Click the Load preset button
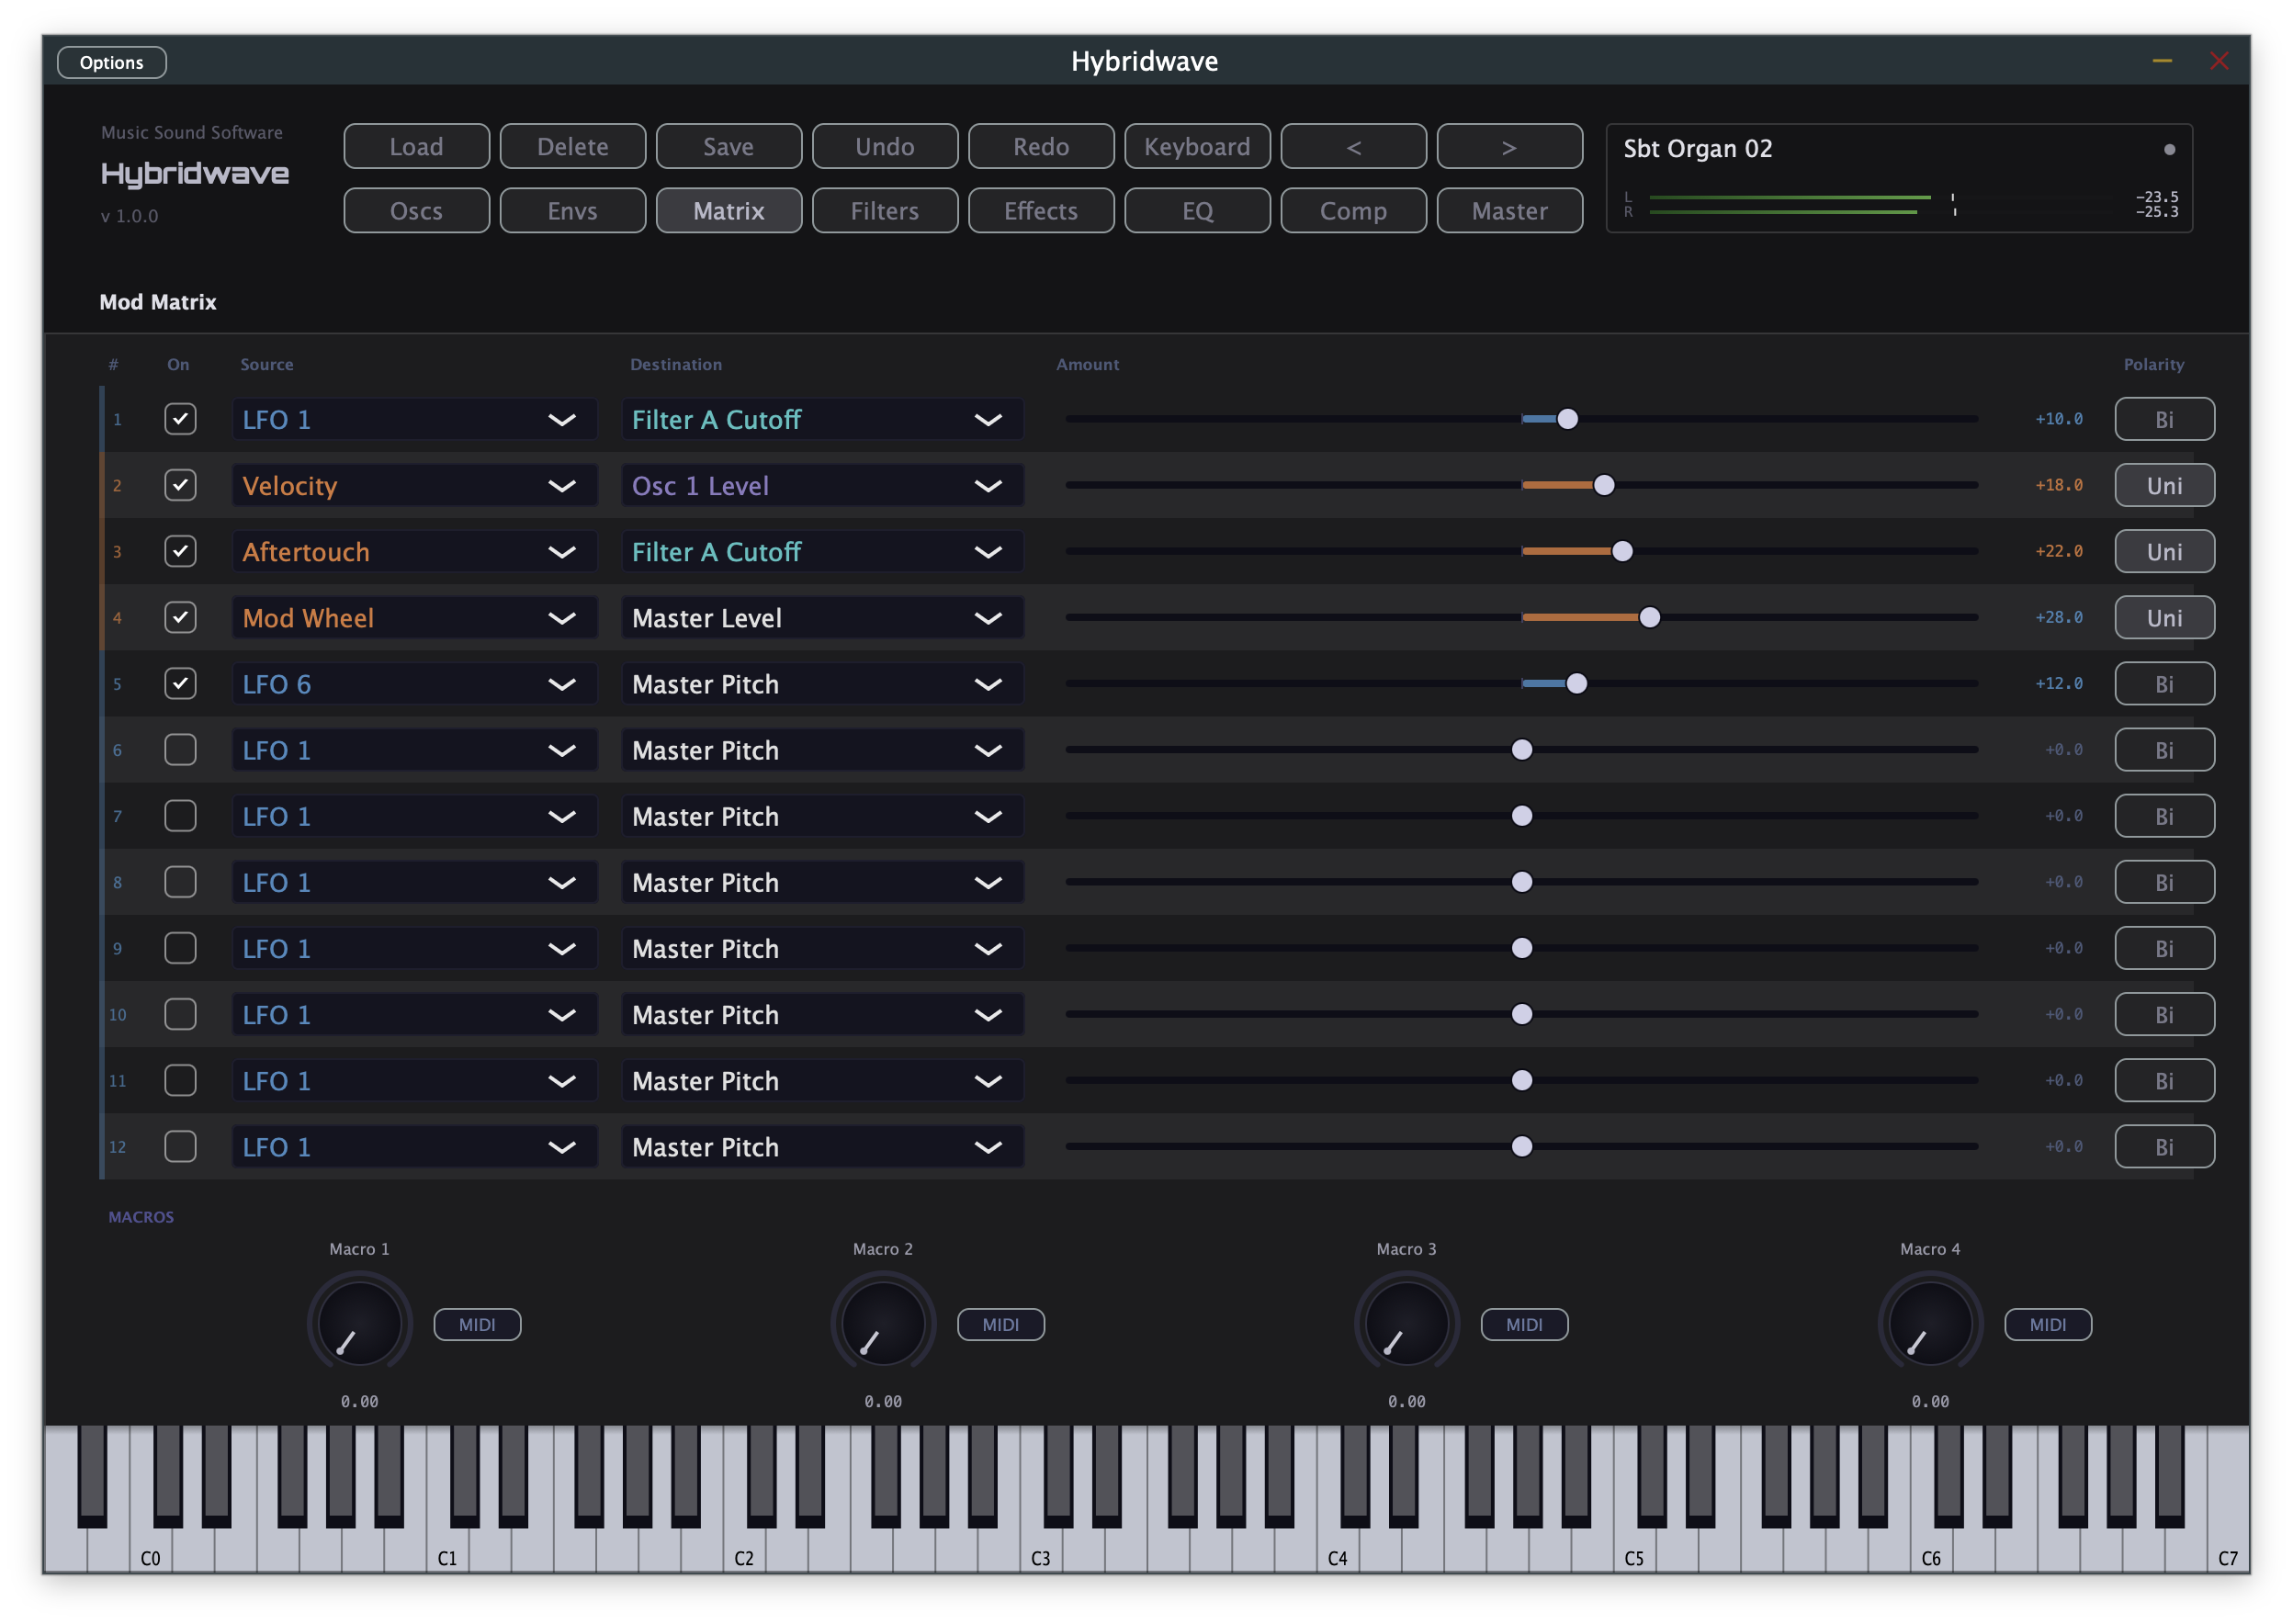The image size is (2293, 1624). [x=416, y=147]
